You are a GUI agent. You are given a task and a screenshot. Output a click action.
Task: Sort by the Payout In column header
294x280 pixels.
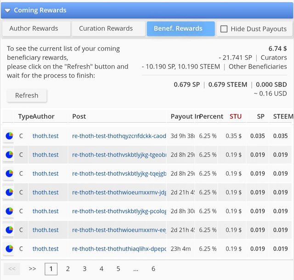tap(182, 116)
